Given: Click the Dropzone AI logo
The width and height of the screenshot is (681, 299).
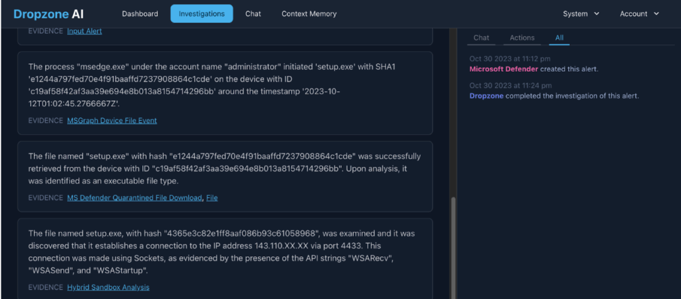Looking at the screenshot, I should (x=49, y=13).
